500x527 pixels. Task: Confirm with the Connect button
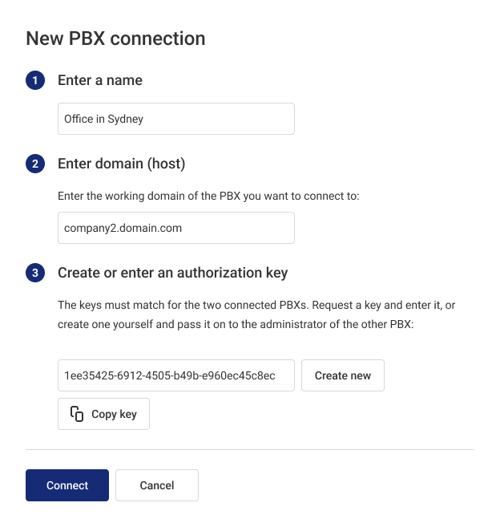[x=67, y=485]
